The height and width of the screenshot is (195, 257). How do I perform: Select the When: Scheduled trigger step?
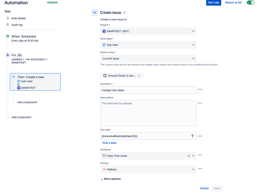[24, 36]
